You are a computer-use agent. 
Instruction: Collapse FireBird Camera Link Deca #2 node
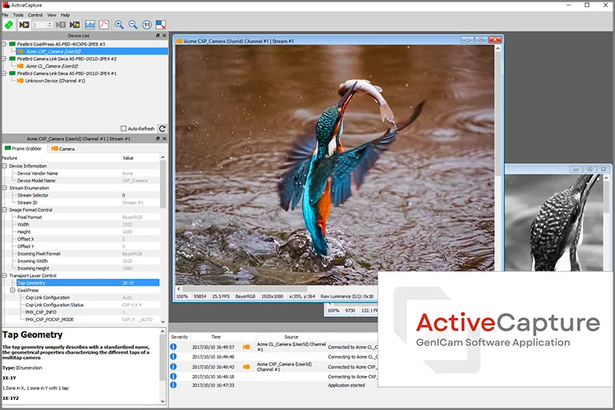coord(5,58)
